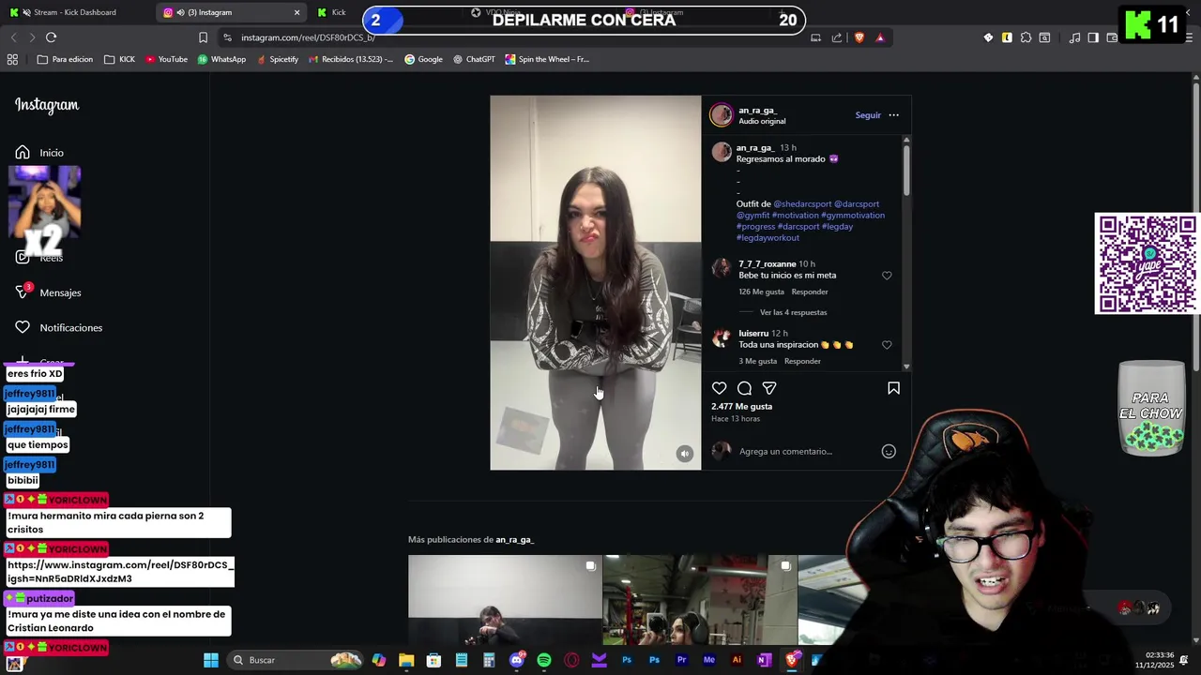The image size is (1201, 675).
Task: Close the Instagram browser tab
Action: click(297, 12)
